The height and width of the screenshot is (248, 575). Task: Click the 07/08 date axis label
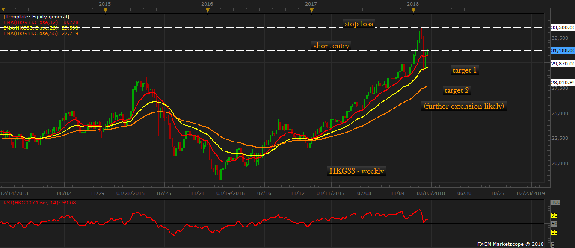pos(364,193)
